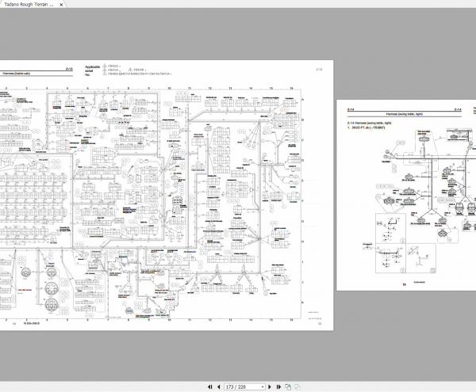The height and width of the screenshot is (392, 476).
Task: Close the Tadano Rough Terrain tab
Action: (61, 5)
